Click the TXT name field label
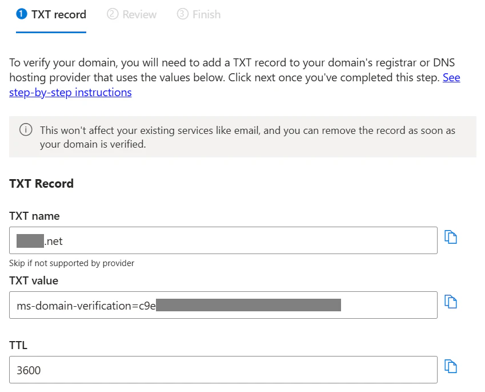Image resolution: width=485 pixels, height=392 pixels. click(x=34, y=216)
